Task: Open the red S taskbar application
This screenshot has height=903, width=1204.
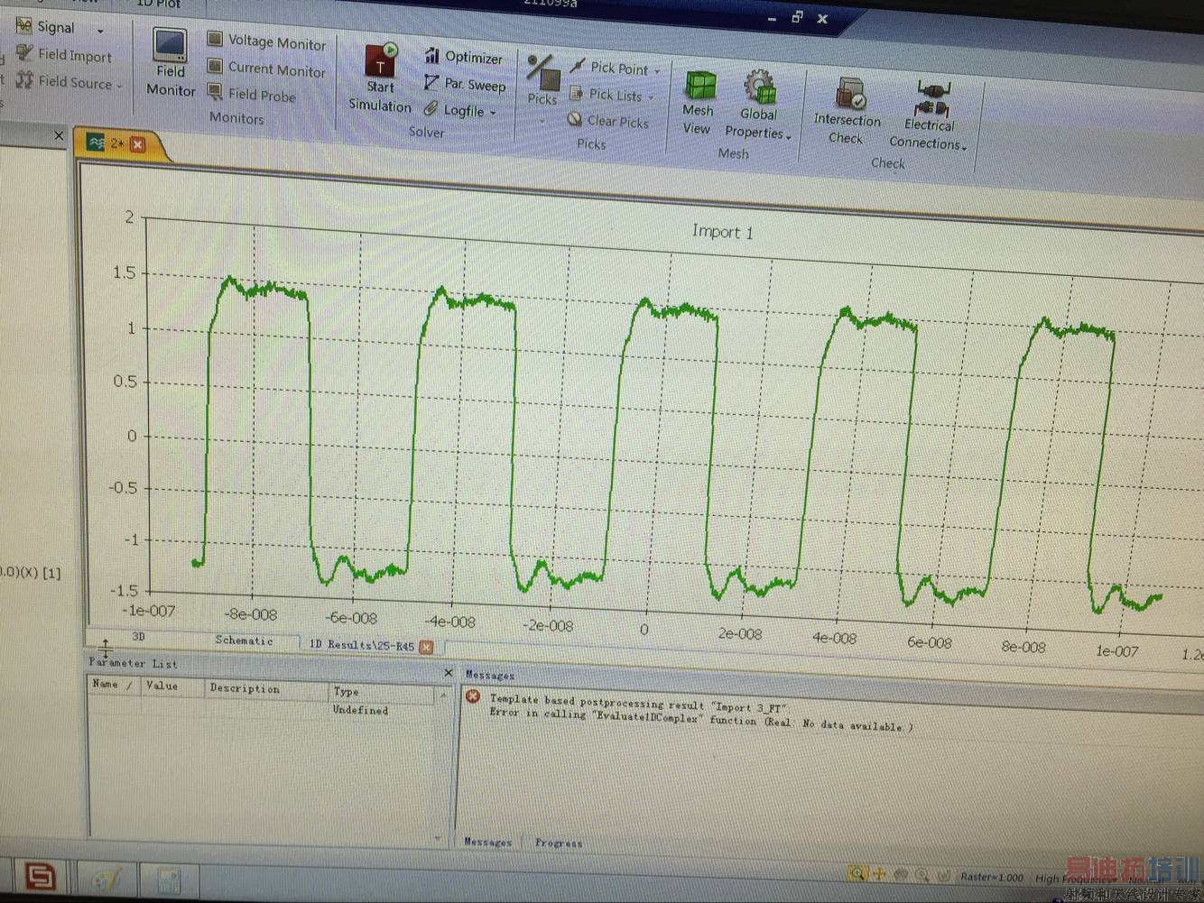Action: tap(40, 876)
